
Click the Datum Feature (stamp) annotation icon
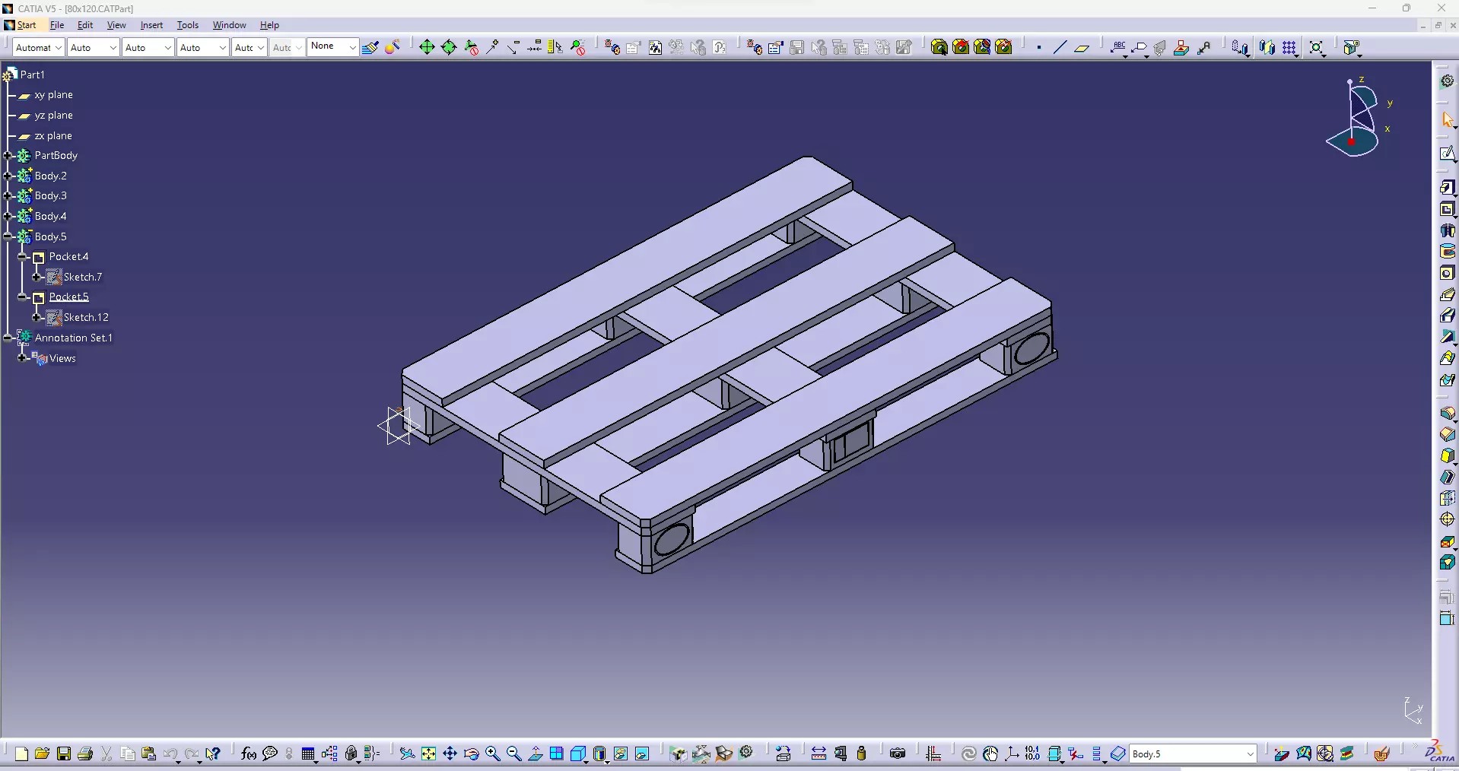1181,47
